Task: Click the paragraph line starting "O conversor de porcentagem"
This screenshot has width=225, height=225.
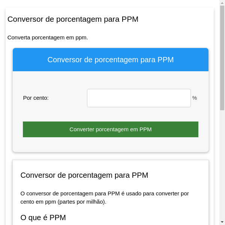Action: coord(105,193)
